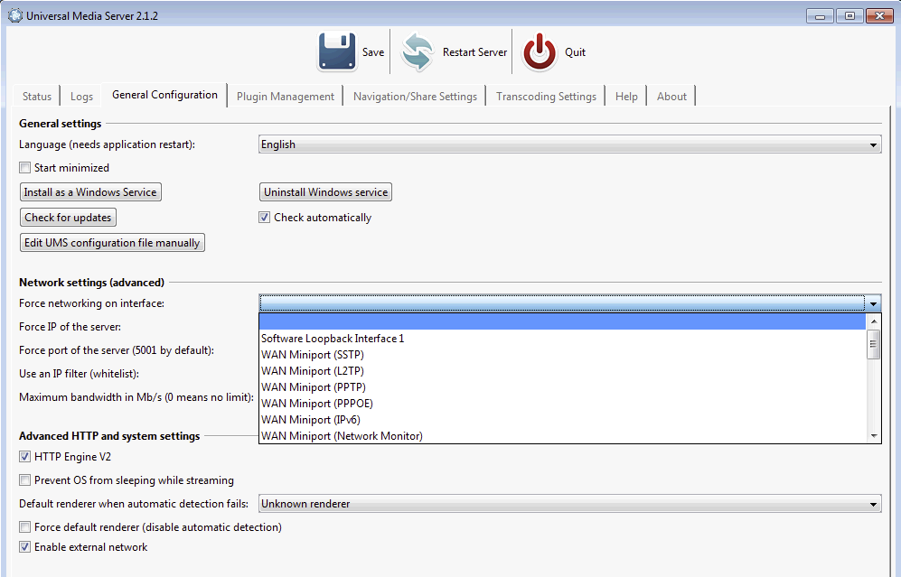Viewport: 901px width, 577px height.
Task: Open the Language dropdown showing English
Action: 569,144
